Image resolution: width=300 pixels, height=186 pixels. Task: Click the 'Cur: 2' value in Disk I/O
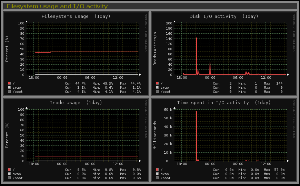pyautogui.click(x=222, y=83)
